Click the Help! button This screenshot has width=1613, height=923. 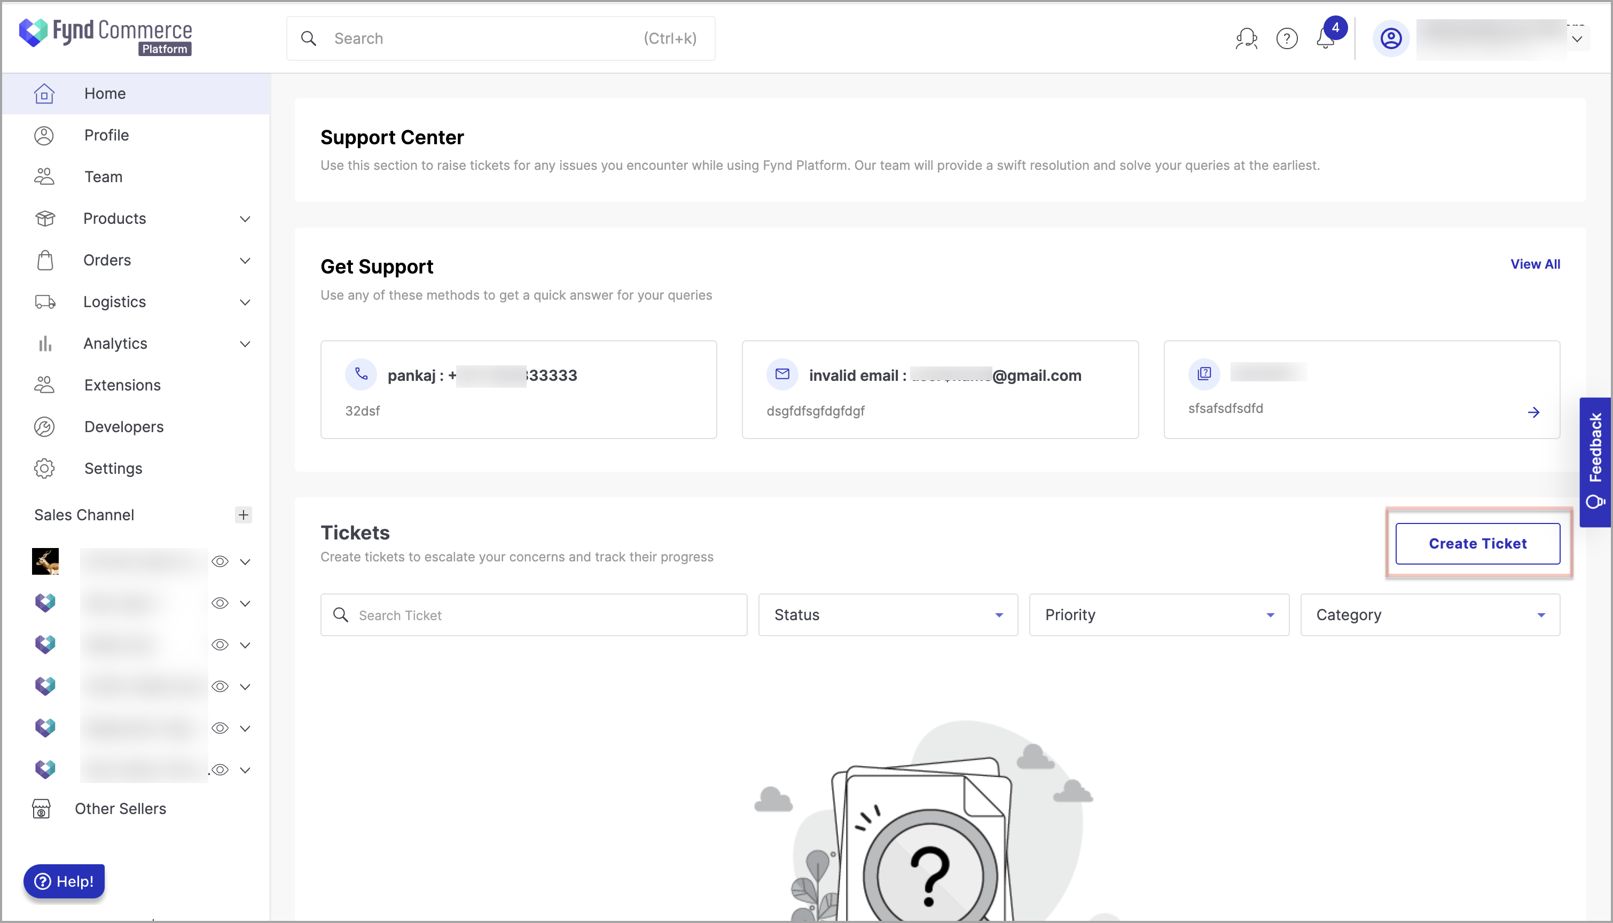64,881
